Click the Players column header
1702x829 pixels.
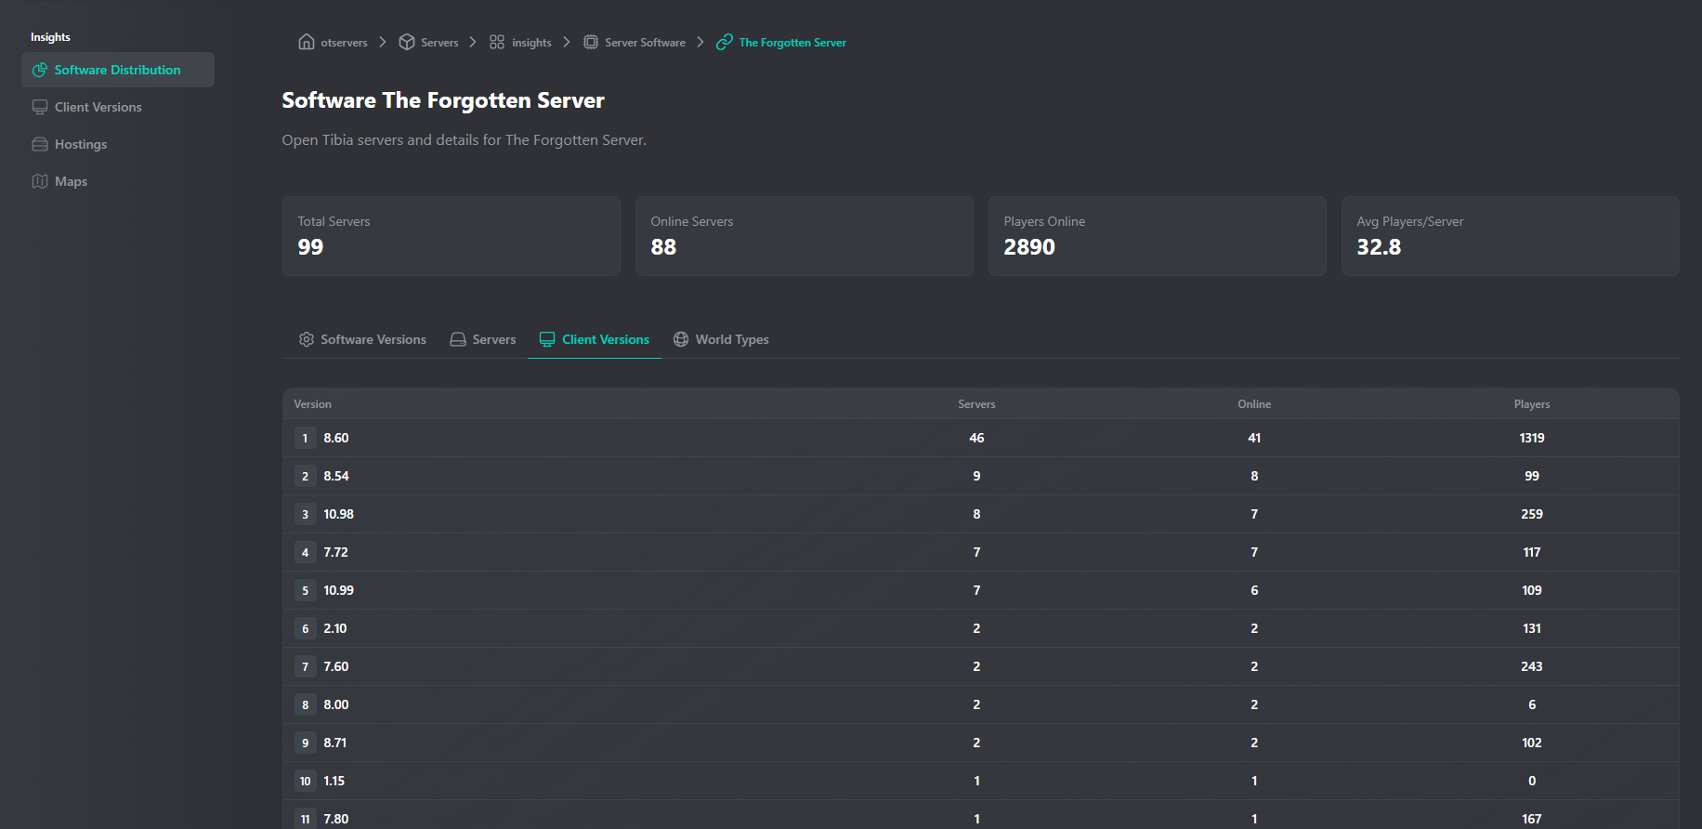point(1532,404)
